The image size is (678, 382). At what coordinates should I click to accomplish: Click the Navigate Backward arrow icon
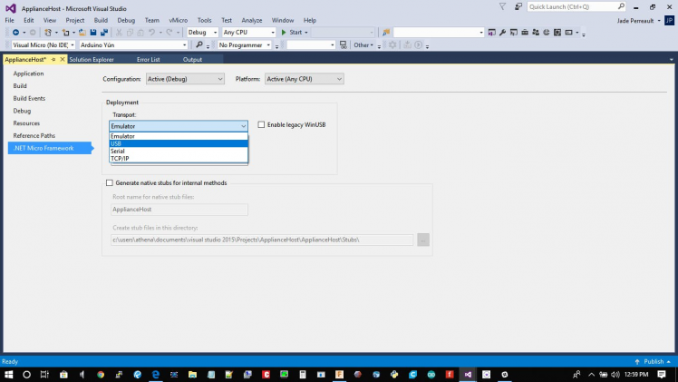pyautogui.click(x=15, y=33)
